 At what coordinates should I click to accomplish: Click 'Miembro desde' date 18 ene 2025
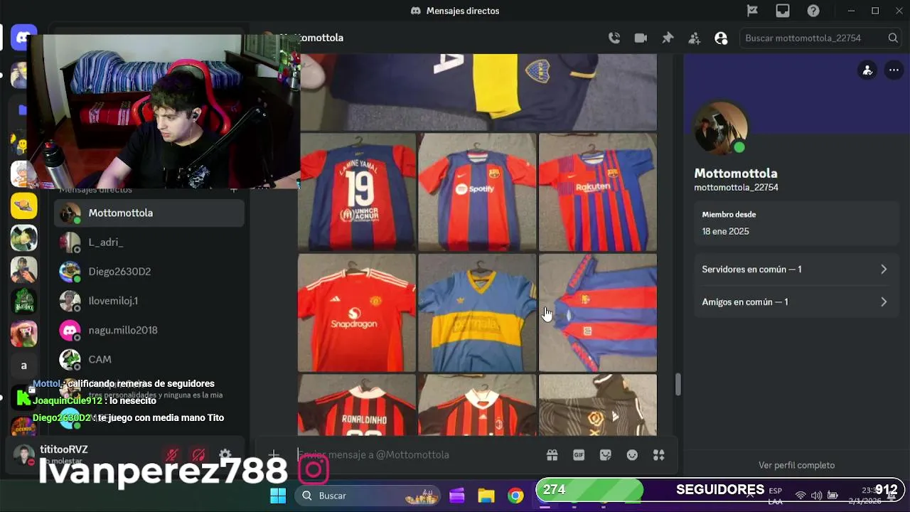(x=725, y=231)
